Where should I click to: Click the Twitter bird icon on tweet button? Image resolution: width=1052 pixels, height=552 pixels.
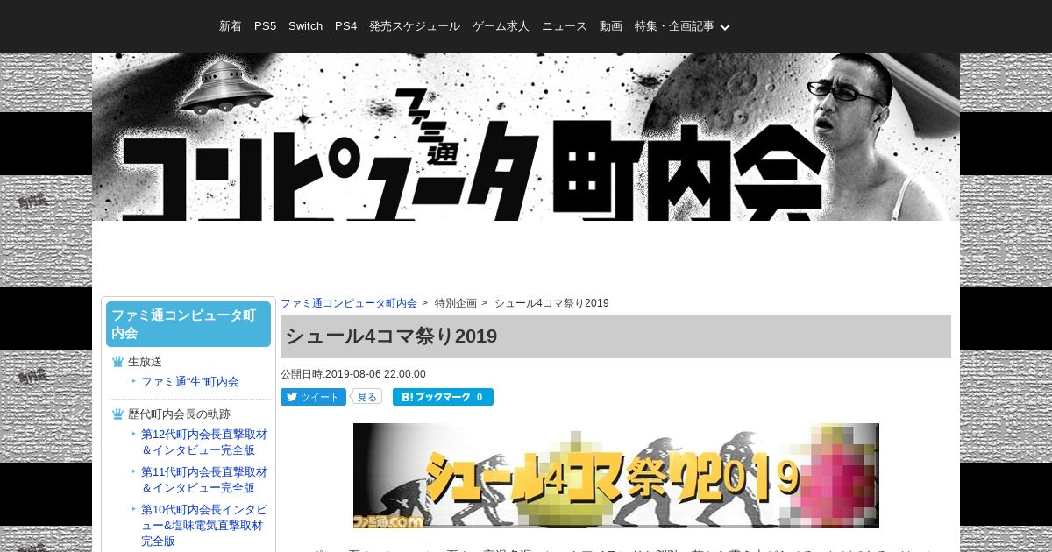click(x=291, y=397)
